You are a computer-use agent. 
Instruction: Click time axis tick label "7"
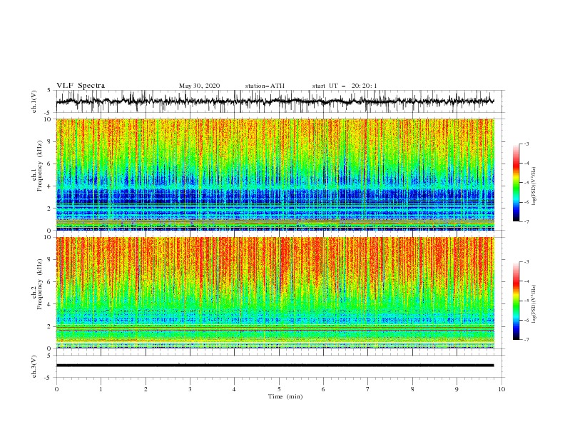[x=368, y=389]
